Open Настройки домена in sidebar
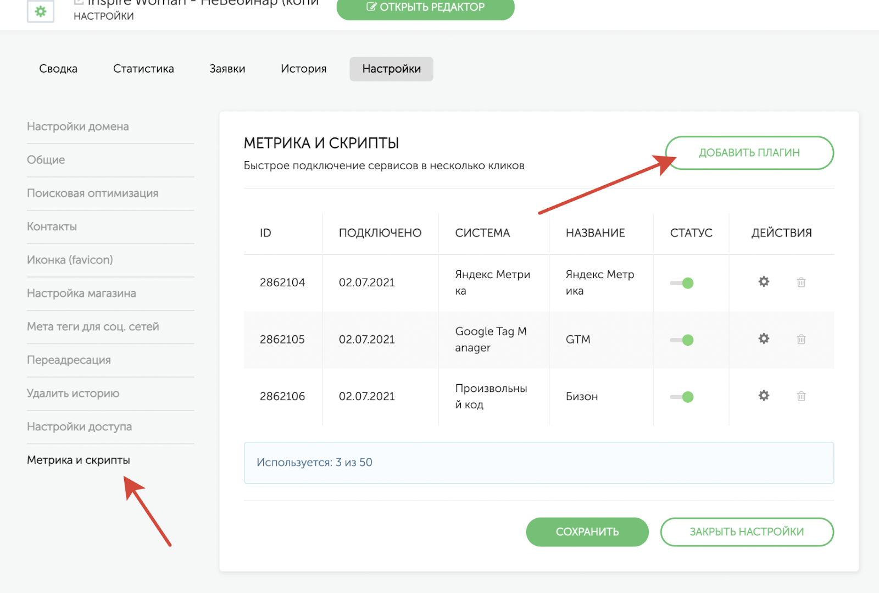 (78, 126)
